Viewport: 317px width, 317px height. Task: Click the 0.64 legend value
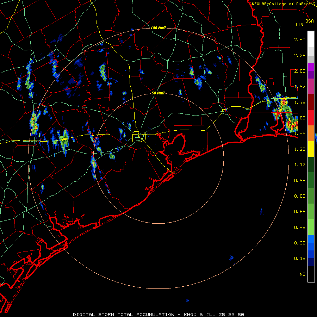(x=300, y=212)
